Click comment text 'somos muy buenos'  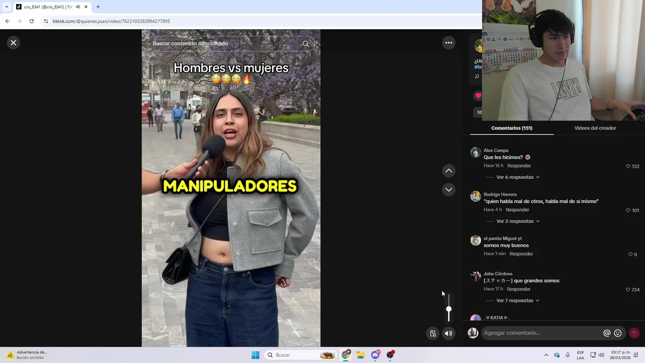tap(506, 246)
